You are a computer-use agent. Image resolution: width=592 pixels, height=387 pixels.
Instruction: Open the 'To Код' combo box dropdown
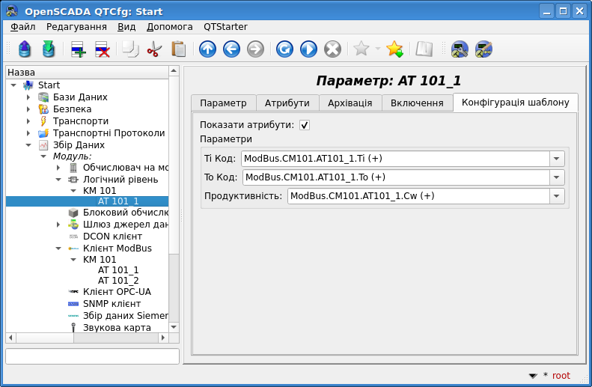[x=557, y=177]
